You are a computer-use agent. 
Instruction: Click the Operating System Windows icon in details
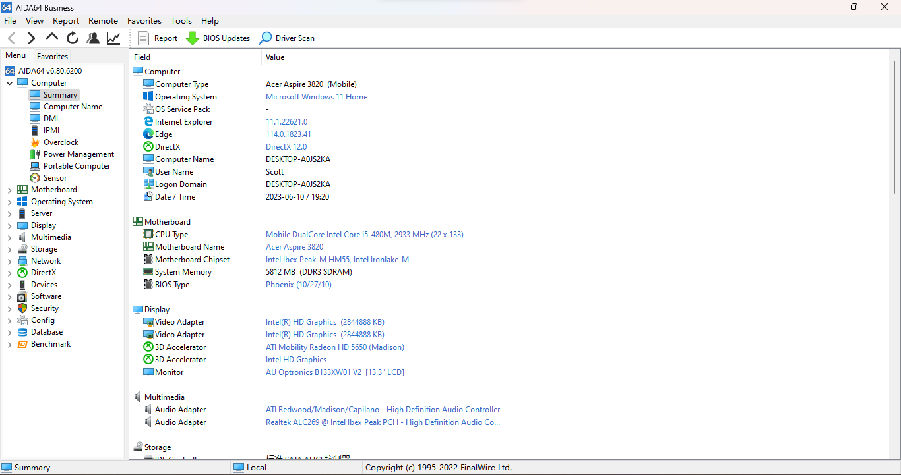[x=148, y=97]
